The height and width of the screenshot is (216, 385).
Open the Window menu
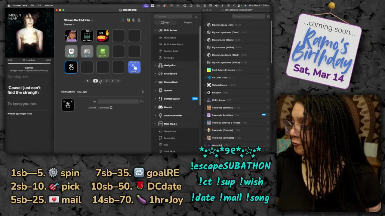click(x=49, y=5)
